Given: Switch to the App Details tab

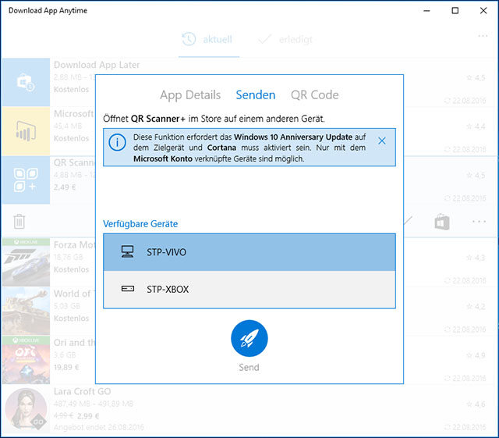Looking at the screenshot, I should (x=190, y=95).
